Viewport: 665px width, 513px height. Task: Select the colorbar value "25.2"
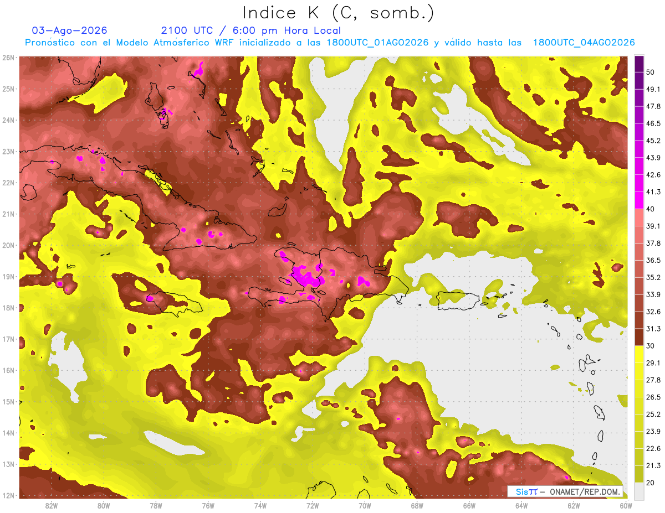[x=653, y=414]
